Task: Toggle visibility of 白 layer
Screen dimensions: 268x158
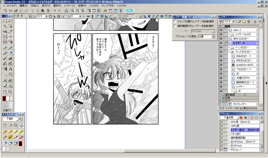Action: [x=221, y=74]
